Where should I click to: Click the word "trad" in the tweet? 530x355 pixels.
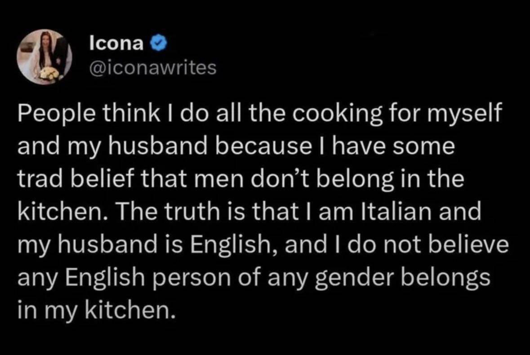(x=37, y=180)
